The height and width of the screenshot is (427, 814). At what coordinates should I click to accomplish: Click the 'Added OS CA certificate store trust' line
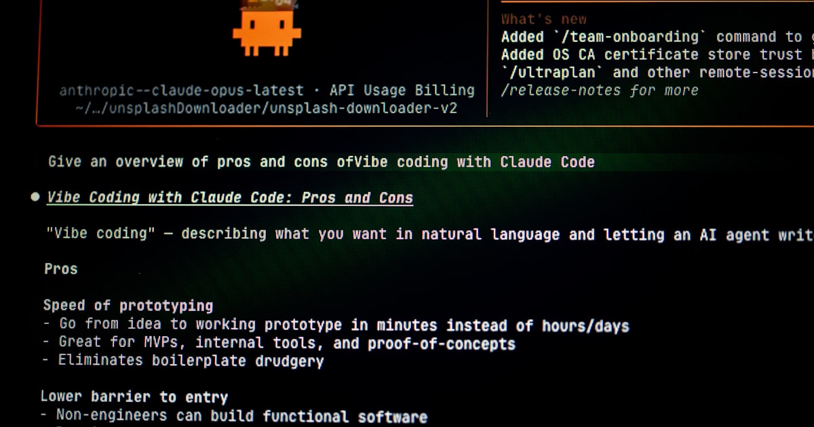coord(657,54)
